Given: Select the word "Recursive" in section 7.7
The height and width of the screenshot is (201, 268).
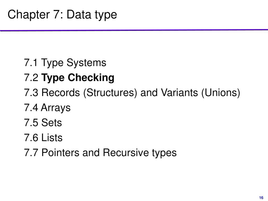Looking at the screenshot, I should pyautogui.click(x=126, y=153).
